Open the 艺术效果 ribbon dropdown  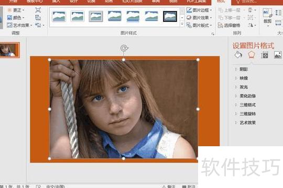[x=19, y=25]
